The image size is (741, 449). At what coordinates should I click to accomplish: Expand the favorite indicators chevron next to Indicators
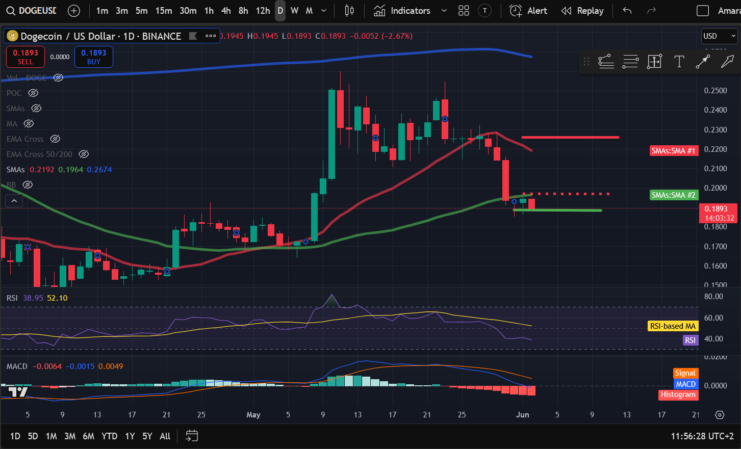(x=444, y=11)
